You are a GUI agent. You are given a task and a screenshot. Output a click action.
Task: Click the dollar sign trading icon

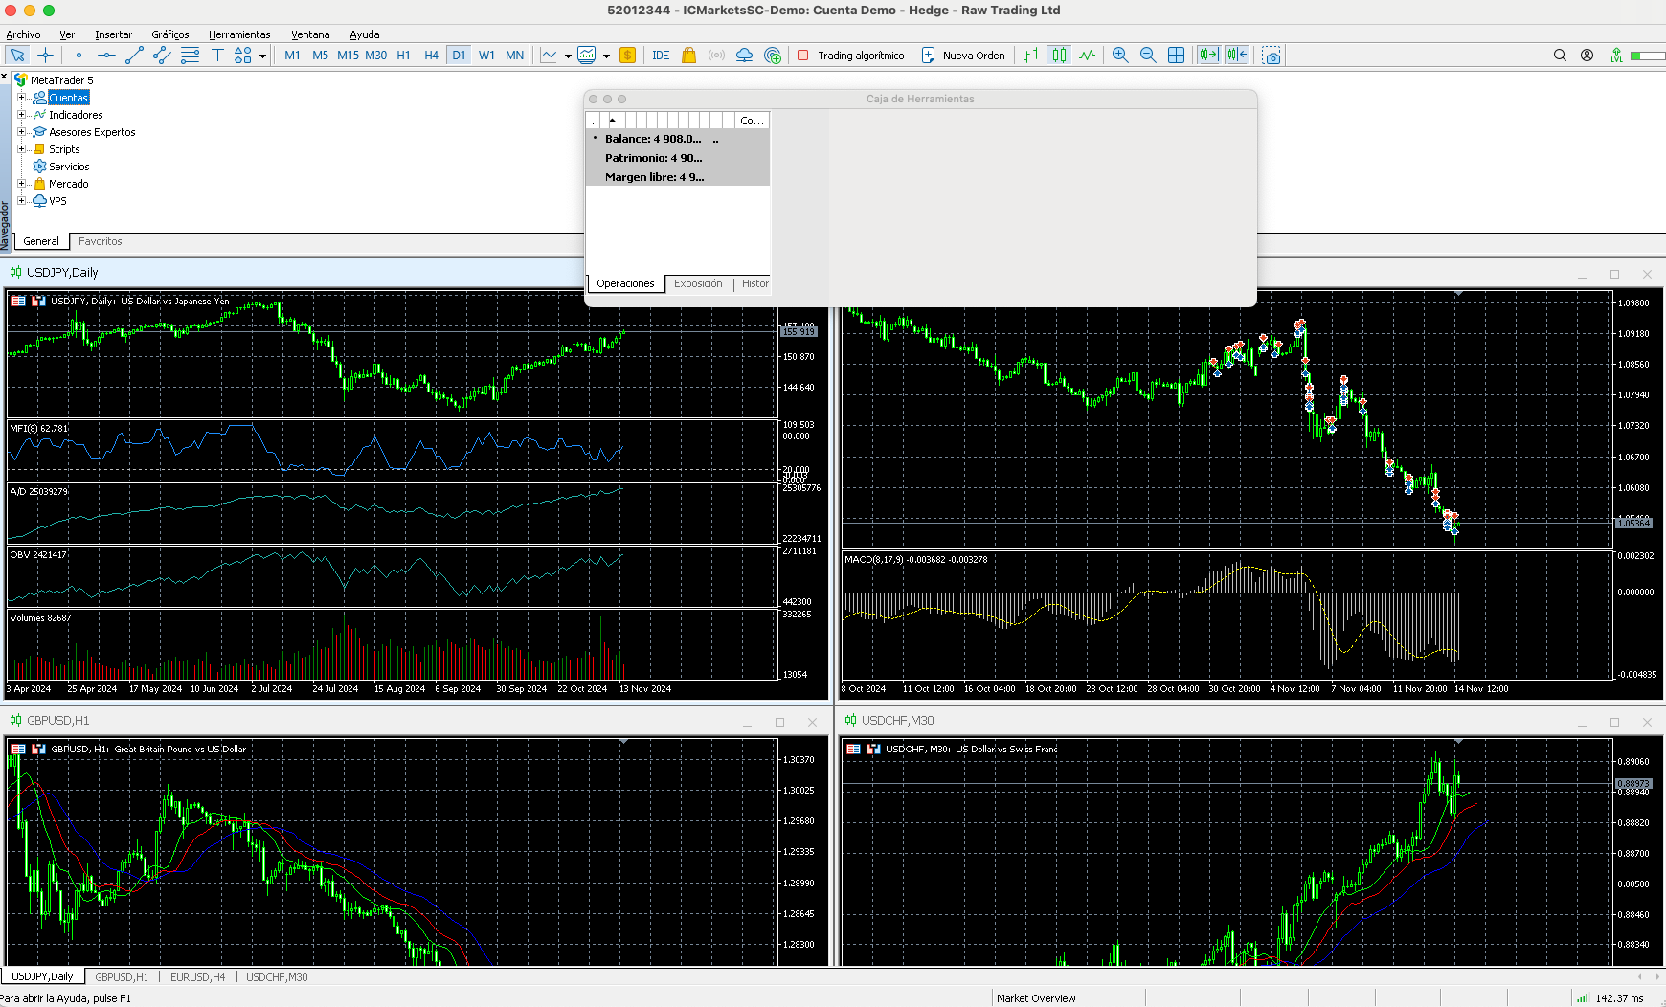[628, 55]
